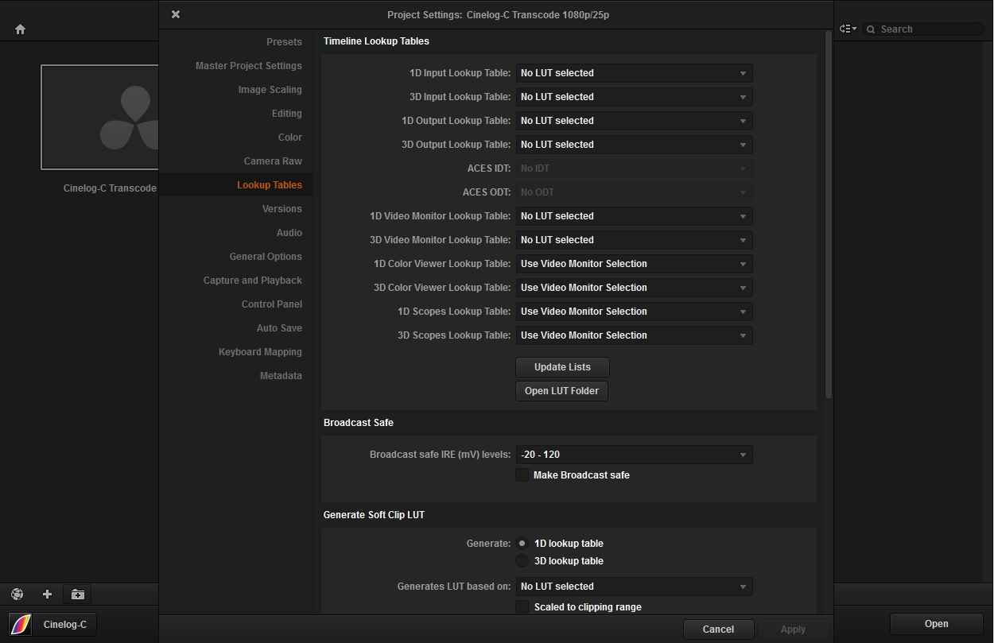The image size is (994, 643).
Task: Open Keyboard Mapping settings
Action: coord(260,352)
